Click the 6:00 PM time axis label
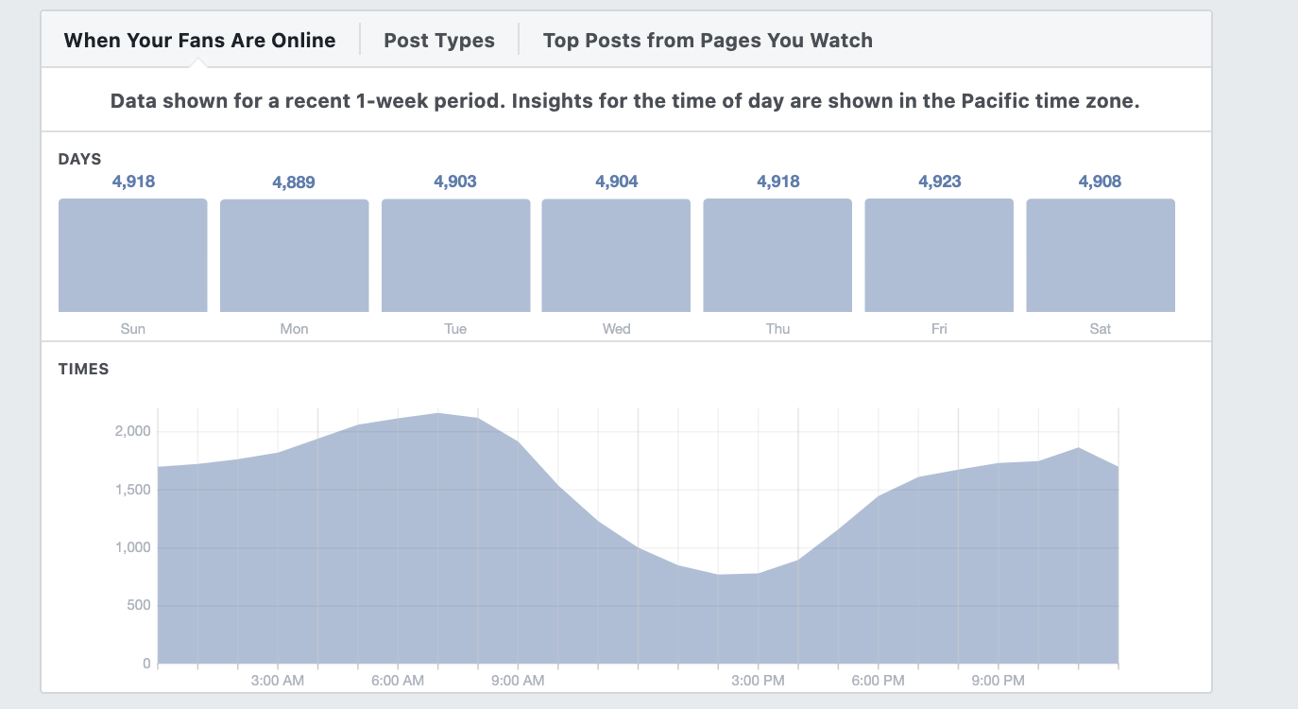This screenshot has height=709, width=1298. coord(878,681)
